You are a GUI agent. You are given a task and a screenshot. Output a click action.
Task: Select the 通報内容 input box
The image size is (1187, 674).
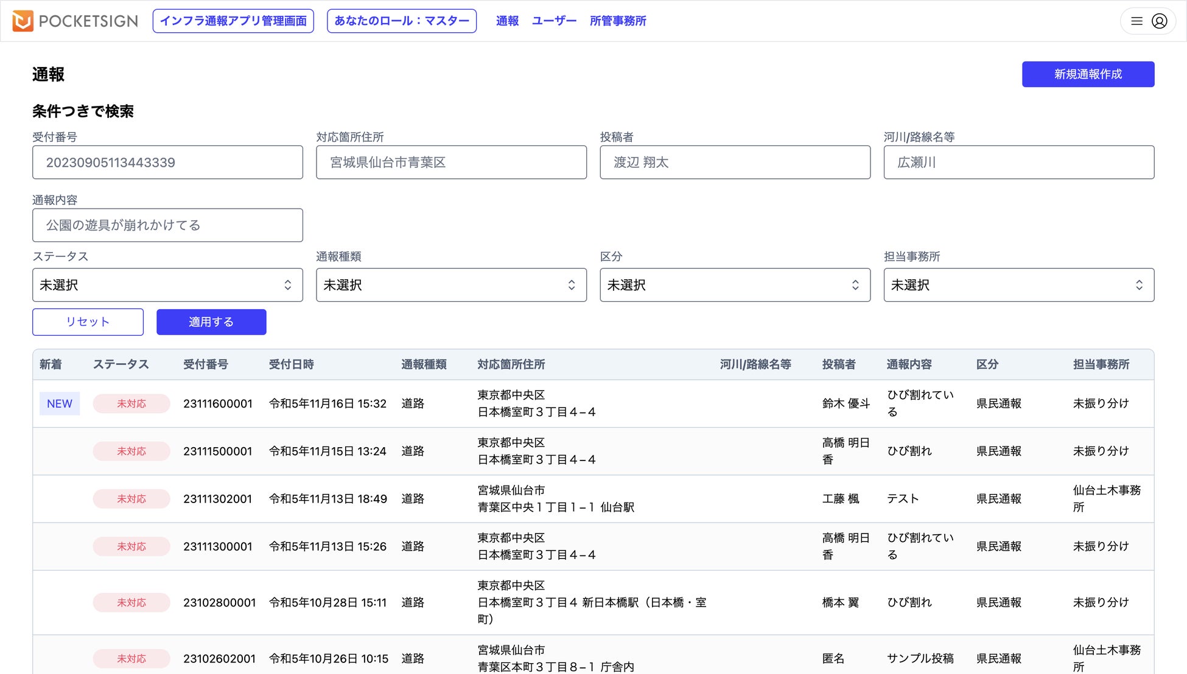tap(167, 225)
